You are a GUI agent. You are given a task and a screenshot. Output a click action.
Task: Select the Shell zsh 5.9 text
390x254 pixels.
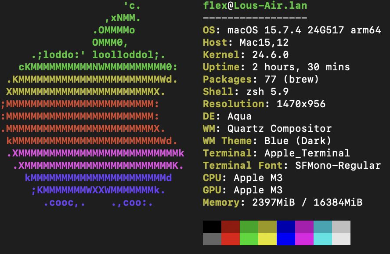point(246,92)
